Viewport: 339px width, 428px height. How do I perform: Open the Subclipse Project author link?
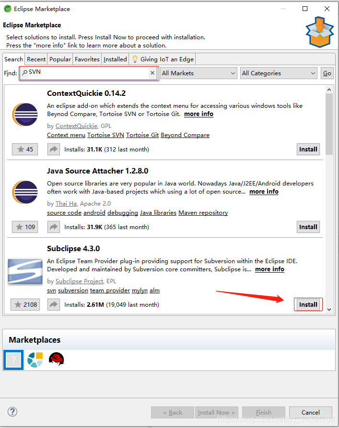(x=80, y=281)
